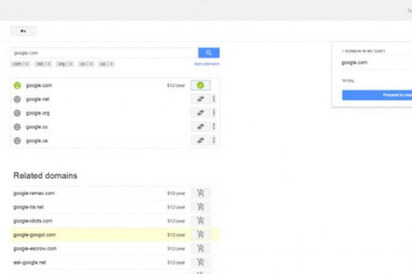
Task: Select google.com entry in cart panel
Action: (354, 63)
